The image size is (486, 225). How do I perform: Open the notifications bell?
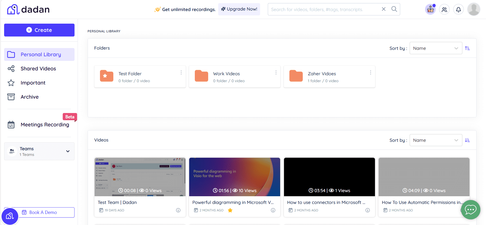458,10
